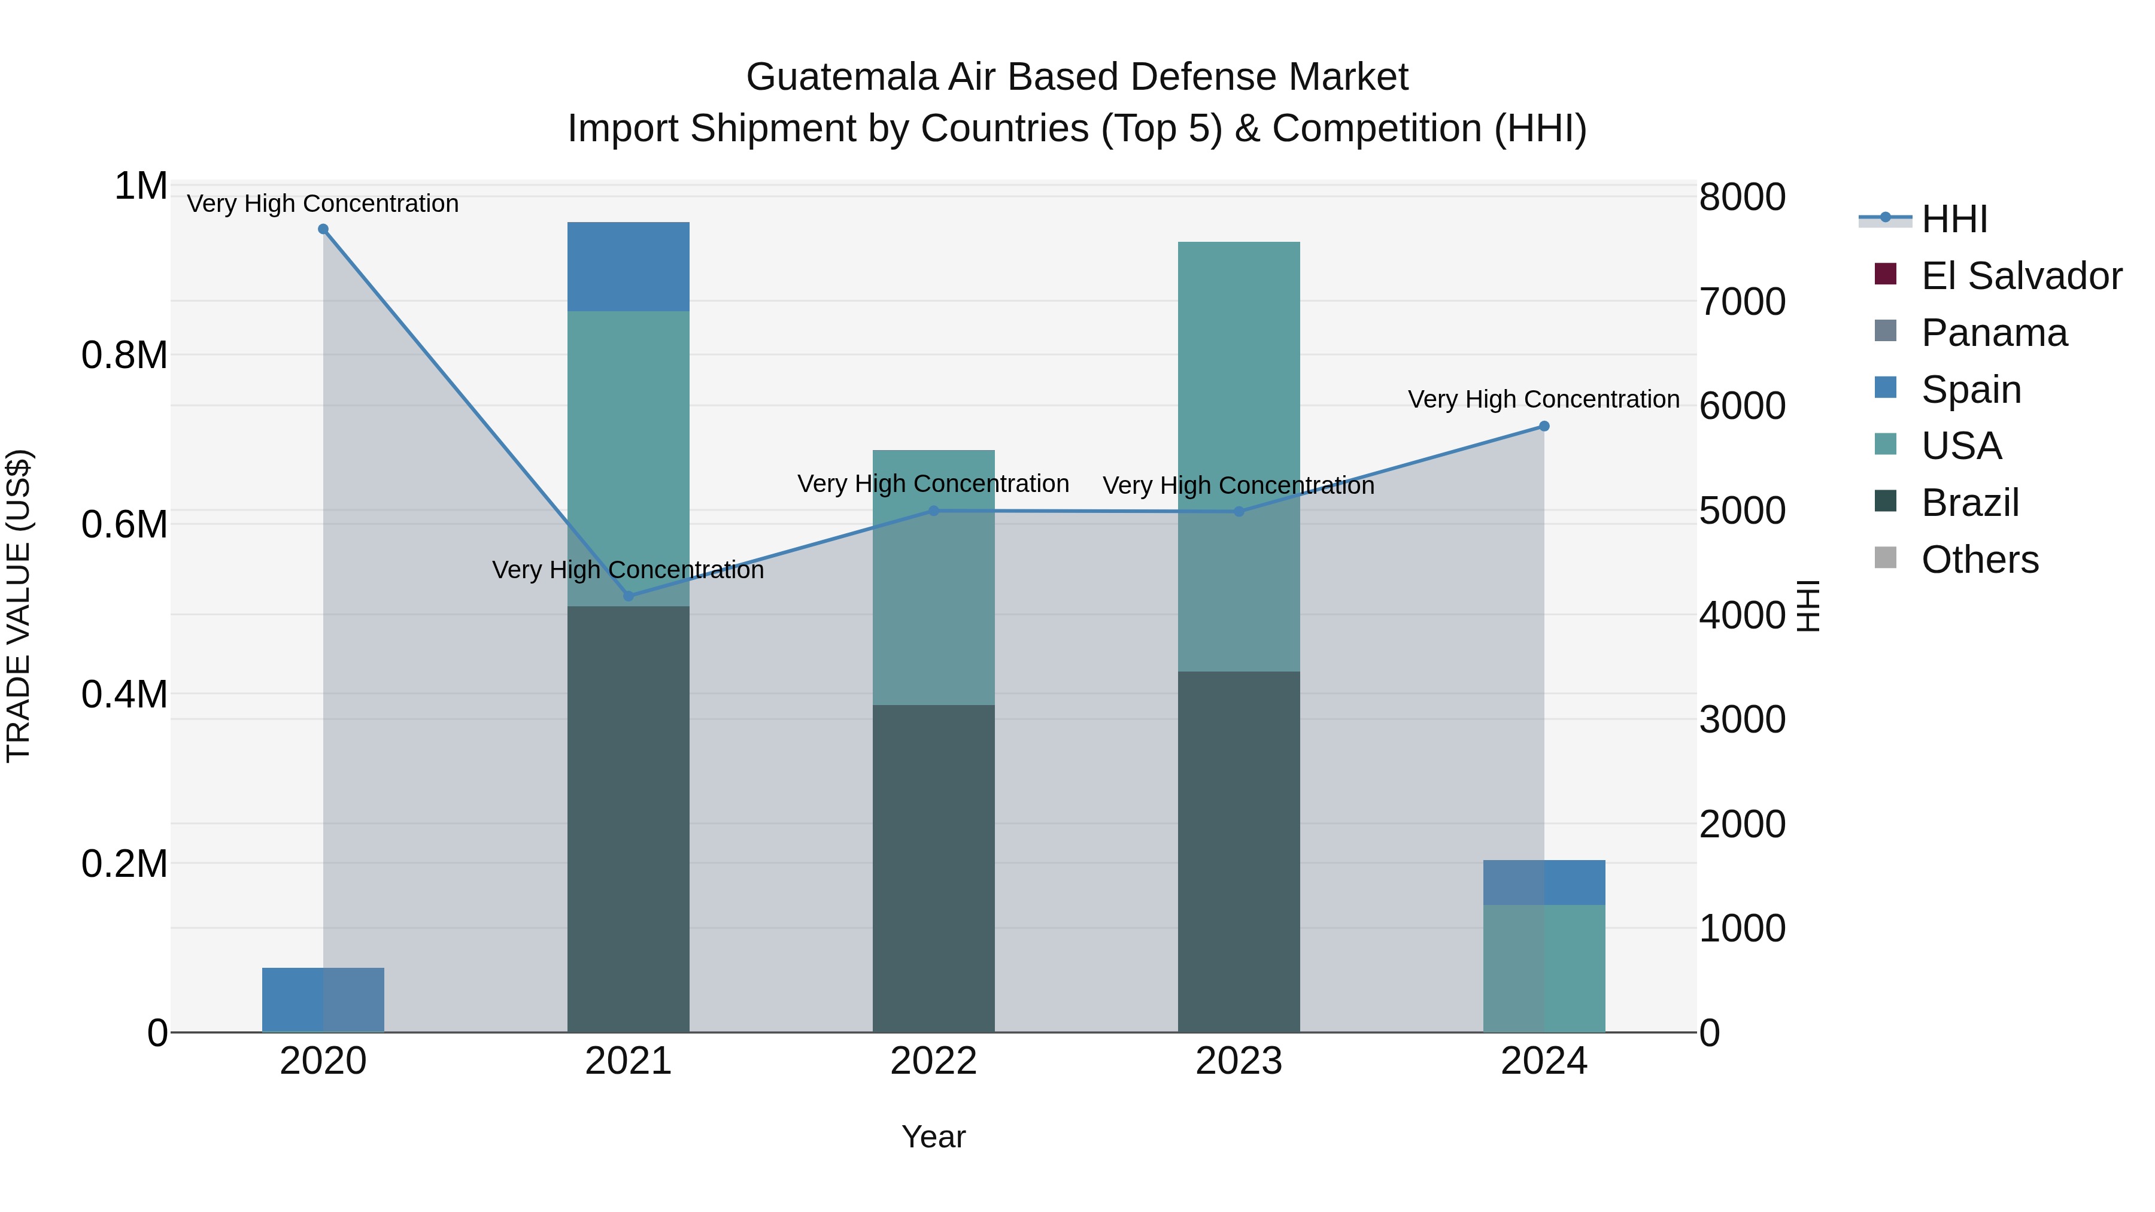Select the USA bar segment for 2024
Screen dimensions: 2155x1212
click(x=1544, y=968)
